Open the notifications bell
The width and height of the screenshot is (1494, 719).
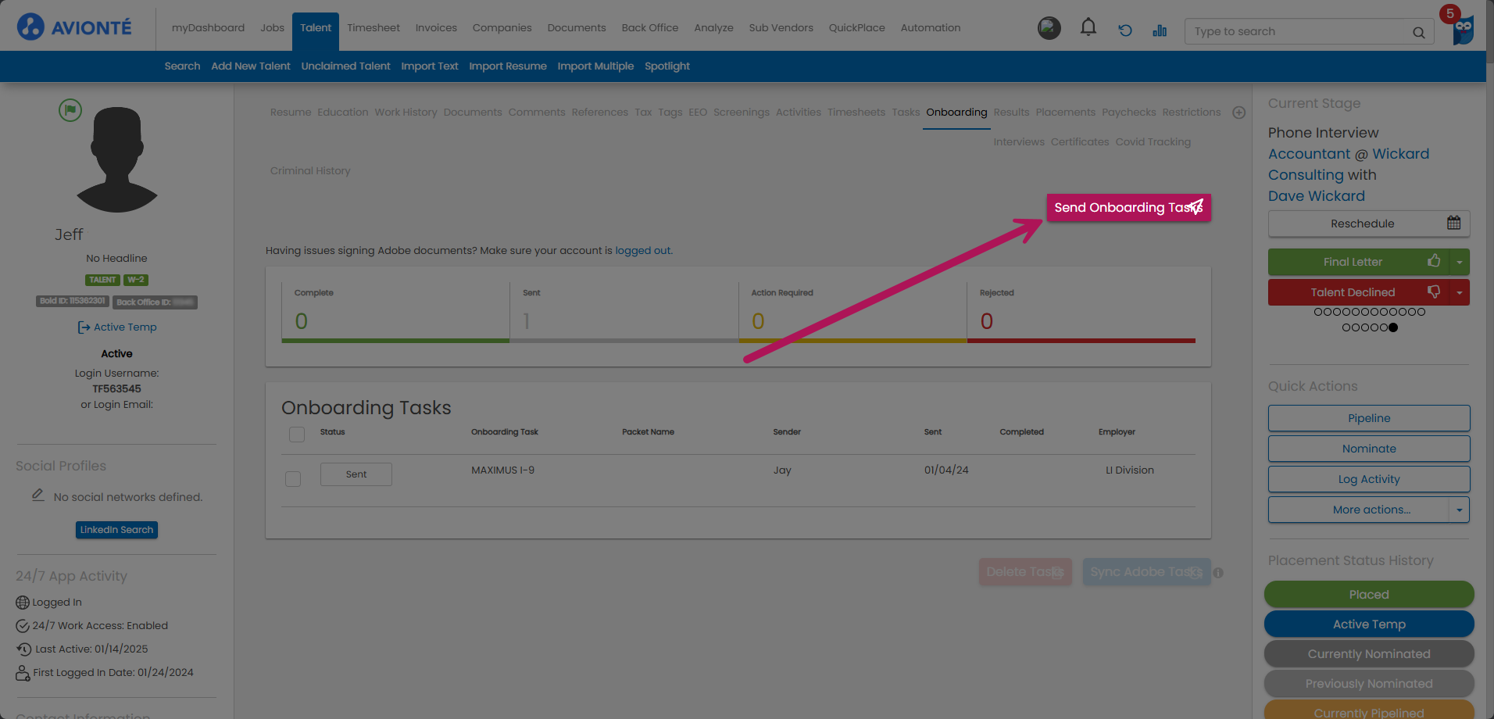click(1088, 28)
